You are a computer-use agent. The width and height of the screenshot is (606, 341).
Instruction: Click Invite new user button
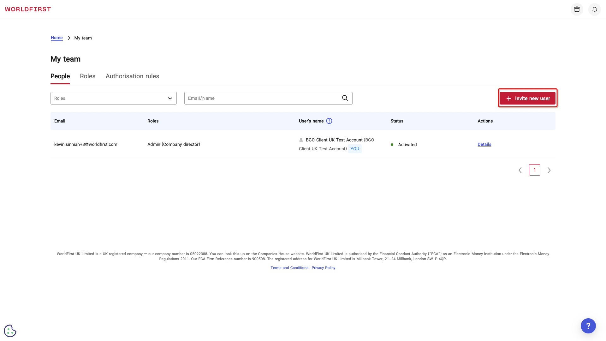click(527, 98)
